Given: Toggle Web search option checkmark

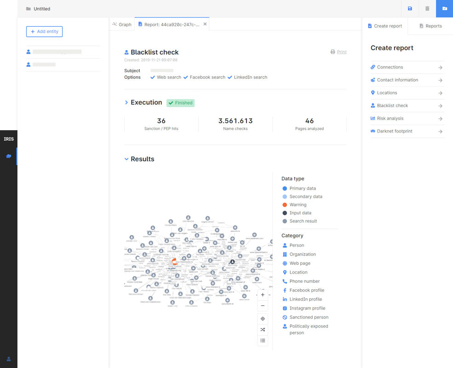Looking at the screenshot, I should click(153, 77).
